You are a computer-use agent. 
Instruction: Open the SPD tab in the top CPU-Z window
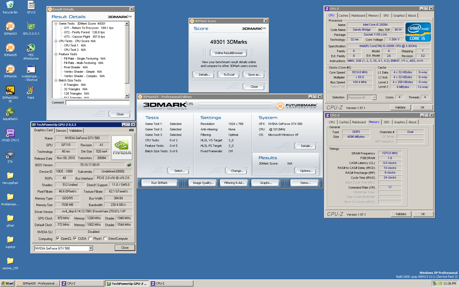pyautogui.click(x=386, y=16)
